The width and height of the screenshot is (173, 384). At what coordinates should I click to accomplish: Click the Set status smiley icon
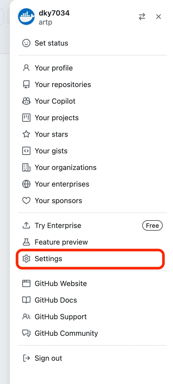(26, 43)
